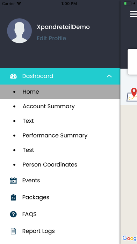Collapse the Dashboard menu chevron

[109, 76]
